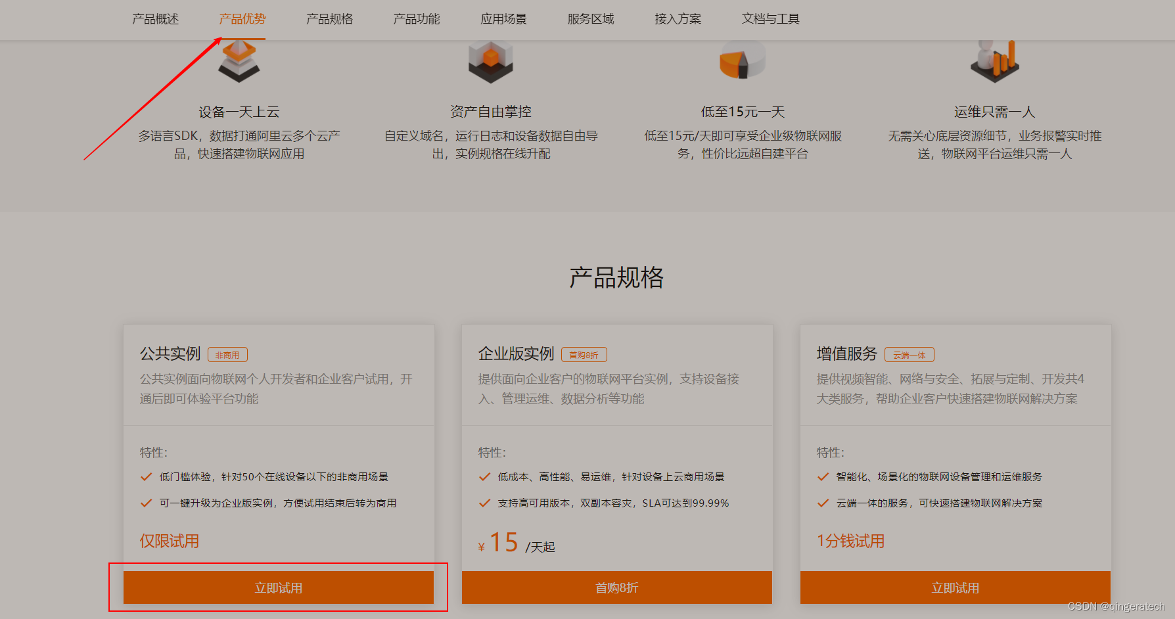This screenshot has width=1175, height=619.
Task: Click the 公共实例 card title
Action: (x=170, y=354)
